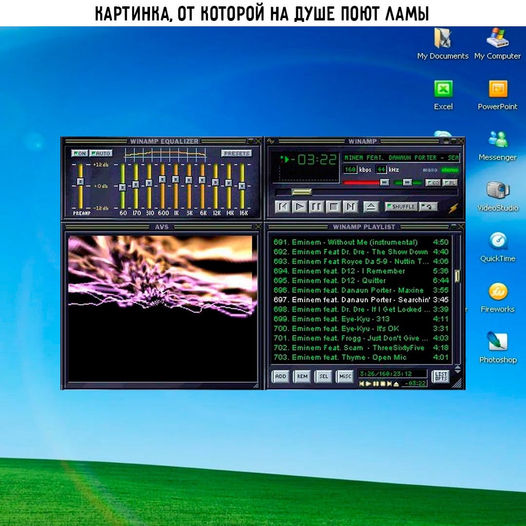Toggle Shuffle mode in Winamp
This screenshot has width=526, height=526.
401,207
